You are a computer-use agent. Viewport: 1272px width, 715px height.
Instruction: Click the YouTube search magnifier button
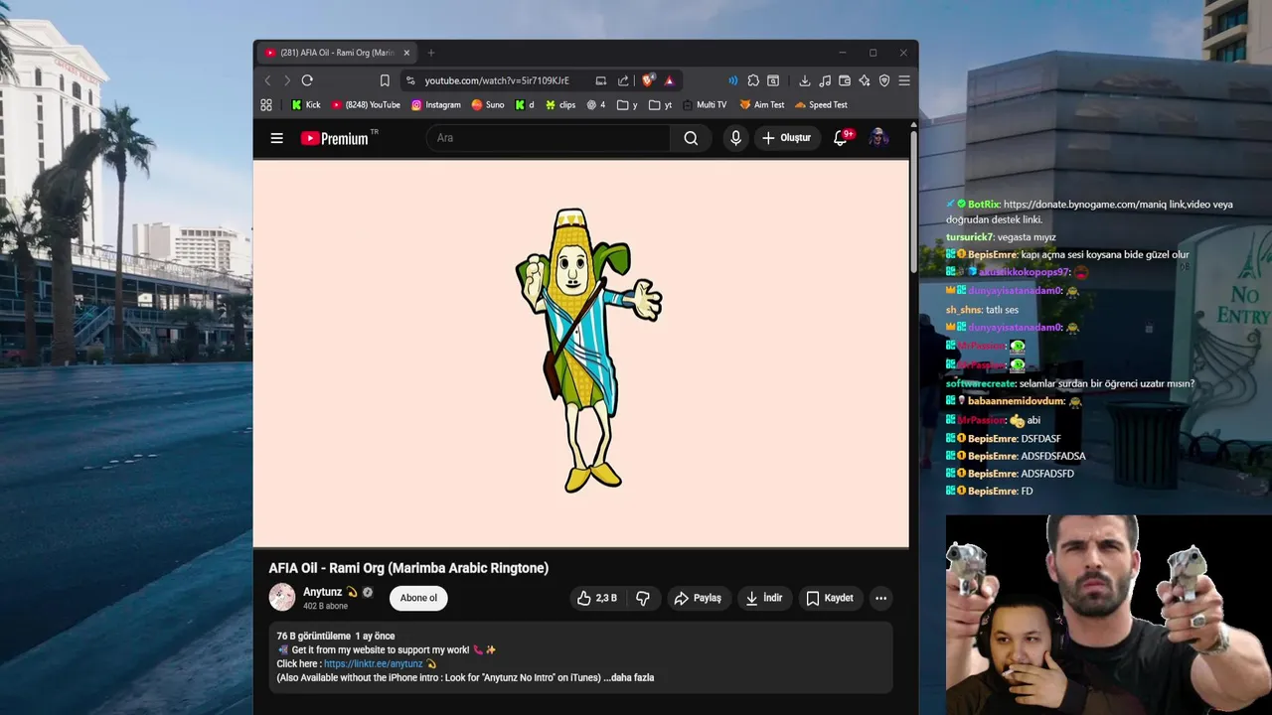coord(691,138)
